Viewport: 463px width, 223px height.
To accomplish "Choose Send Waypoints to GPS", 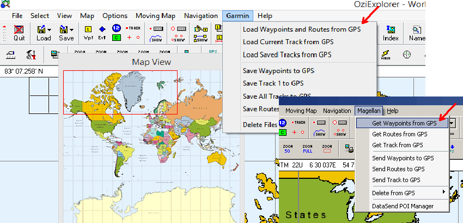I will (x=403, y=158).
